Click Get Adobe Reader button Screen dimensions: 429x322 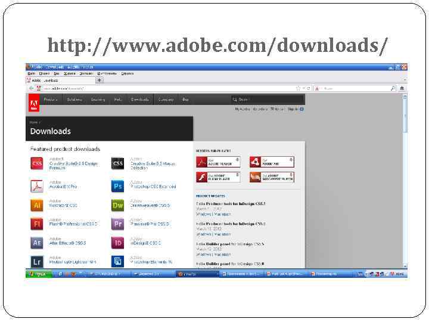tap(218, 162)
